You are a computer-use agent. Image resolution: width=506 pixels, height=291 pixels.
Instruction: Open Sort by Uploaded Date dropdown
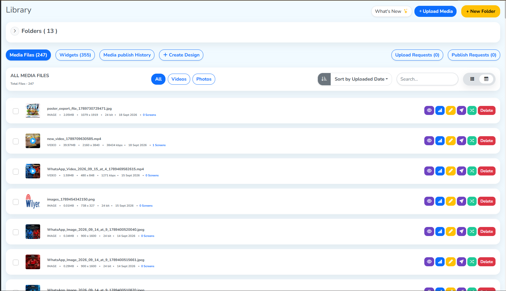361,79
